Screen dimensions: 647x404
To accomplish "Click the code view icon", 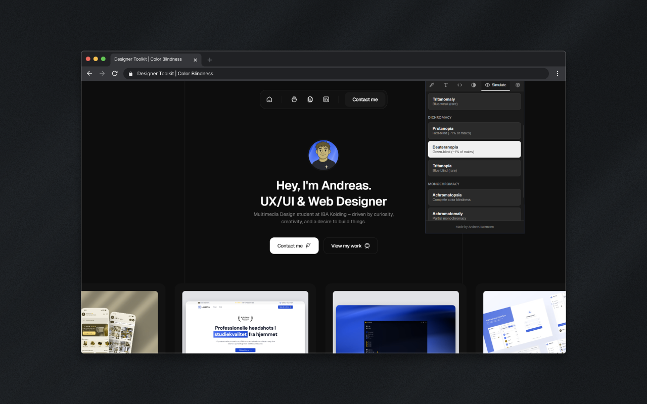I will coord(459,85).
